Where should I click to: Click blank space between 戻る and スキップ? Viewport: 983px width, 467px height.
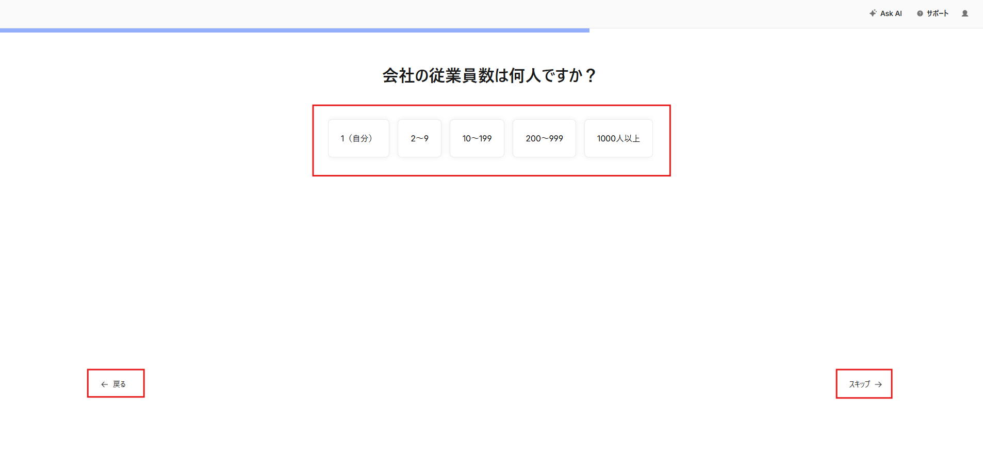pyautogui.click(x=490, y=384)
